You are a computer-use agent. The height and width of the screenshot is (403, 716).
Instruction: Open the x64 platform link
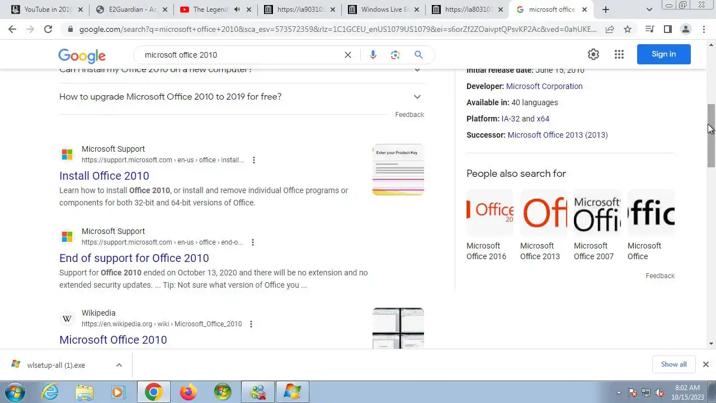543,119
